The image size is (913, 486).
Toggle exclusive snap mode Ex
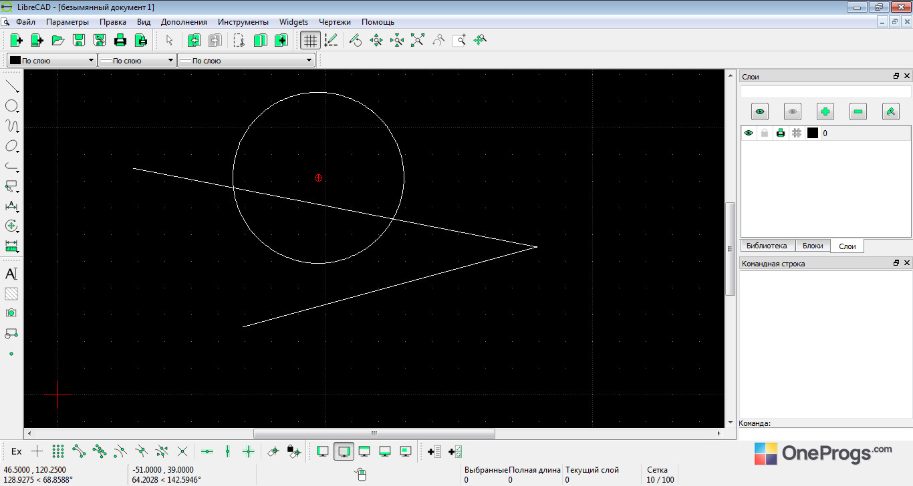coord(17,452)
